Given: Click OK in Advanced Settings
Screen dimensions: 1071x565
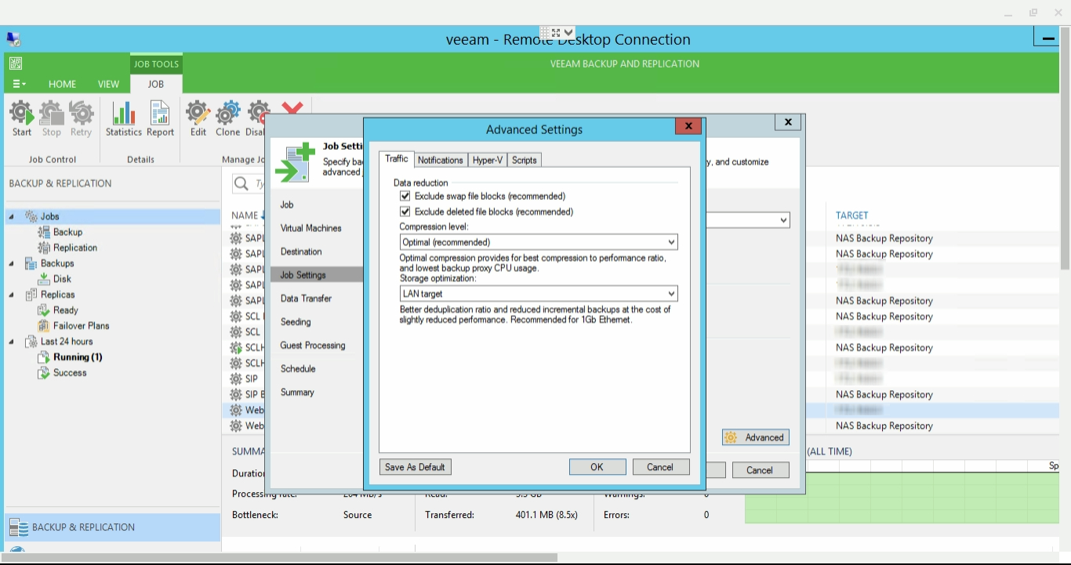Looking at the screenshot, I should [x=597, y=467].
